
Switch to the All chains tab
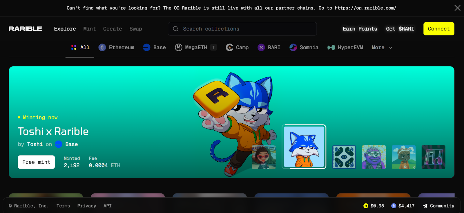coord(80,47)
